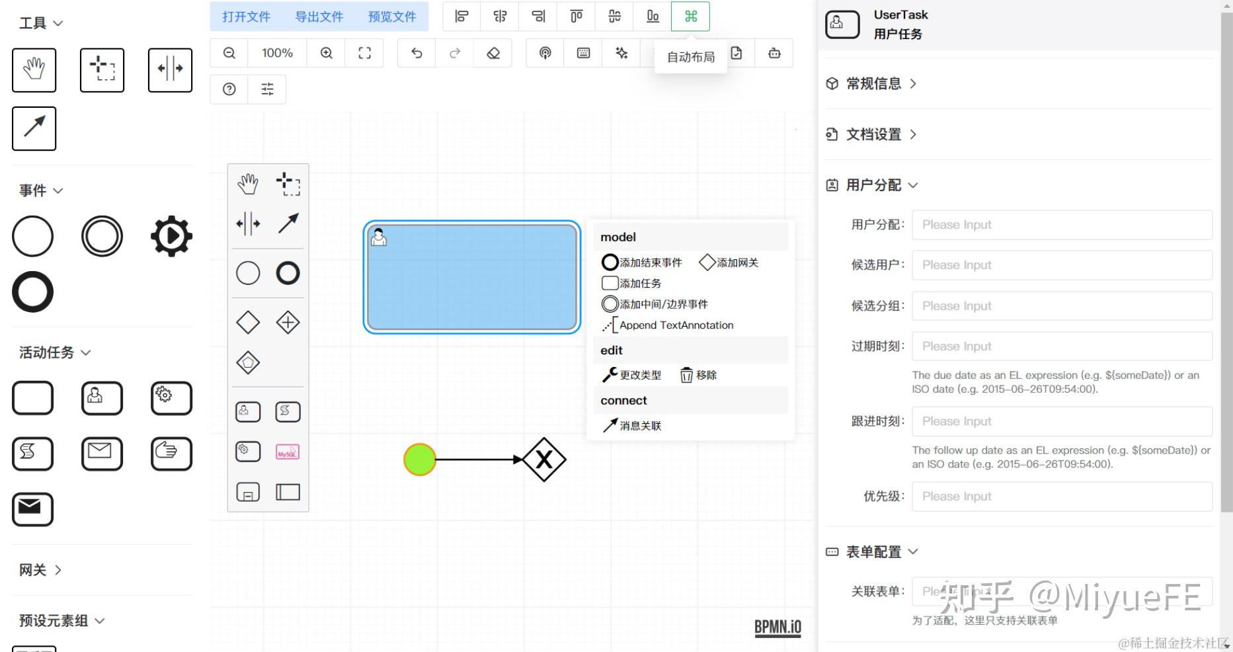Select the Lasso selection tool in the palette
The image size is (1233, 652).
coord(288,184)
